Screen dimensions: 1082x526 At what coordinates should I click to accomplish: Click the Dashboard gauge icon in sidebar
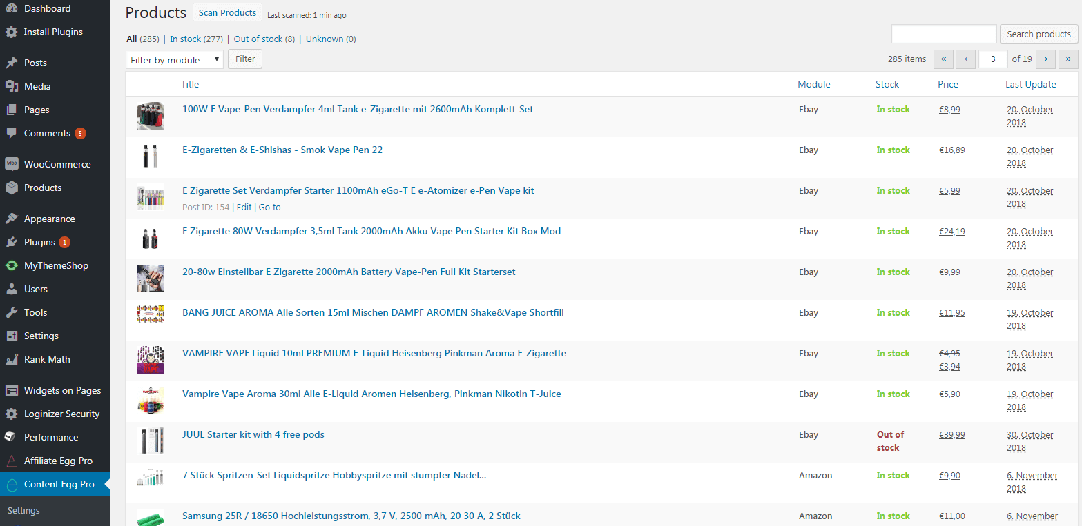[11, 9]
